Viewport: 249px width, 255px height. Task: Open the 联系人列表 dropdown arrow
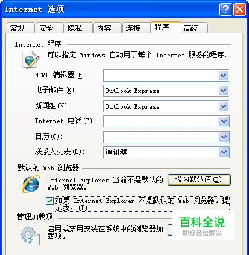224,152
